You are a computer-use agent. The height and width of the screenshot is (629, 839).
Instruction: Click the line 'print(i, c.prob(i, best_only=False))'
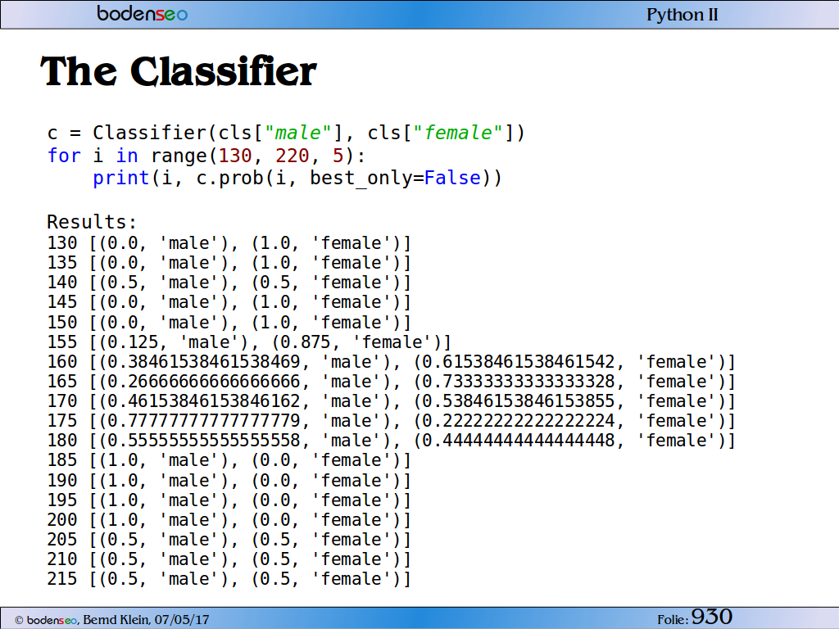(x=297, y=178)
